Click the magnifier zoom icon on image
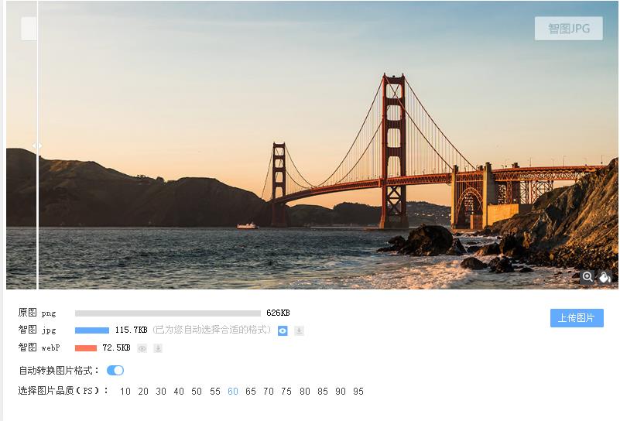The width and height of the screenshot is (620, 421). (x=587, y=277)
